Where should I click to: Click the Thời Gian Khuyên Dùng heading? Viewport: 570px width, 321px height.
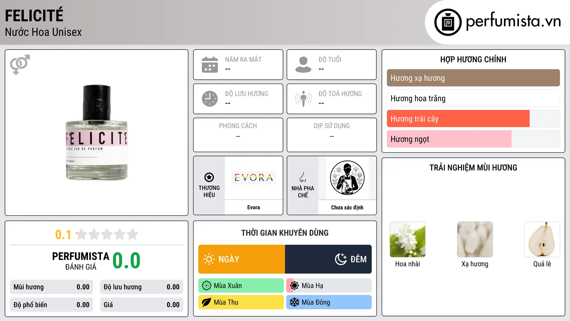click(285, 233)
